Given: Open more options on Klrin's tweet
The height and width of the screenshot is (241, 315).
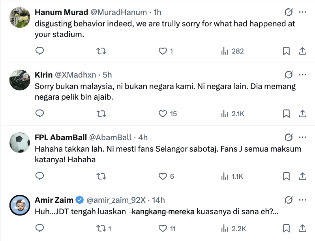Looking at the screenshot, I should pyautogui.click(x=303, y=75).
